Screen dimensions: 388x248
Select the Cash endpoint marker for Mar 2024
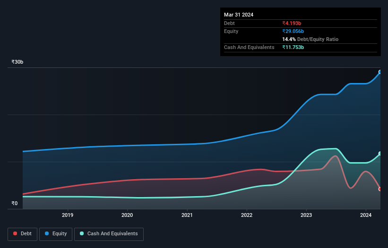point(380,154)
